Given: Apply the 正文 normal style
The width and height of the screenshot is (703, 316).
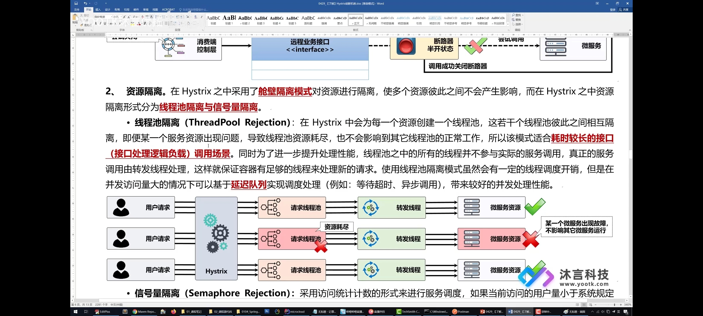Looking at the screenshot, I should pyautogui.click(x=356, y=20).
